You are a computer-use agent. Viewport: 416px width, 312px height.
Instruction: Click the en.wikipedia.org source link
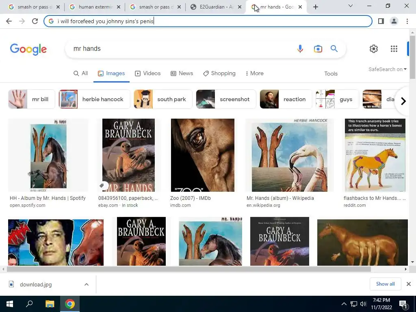(263, 205)
